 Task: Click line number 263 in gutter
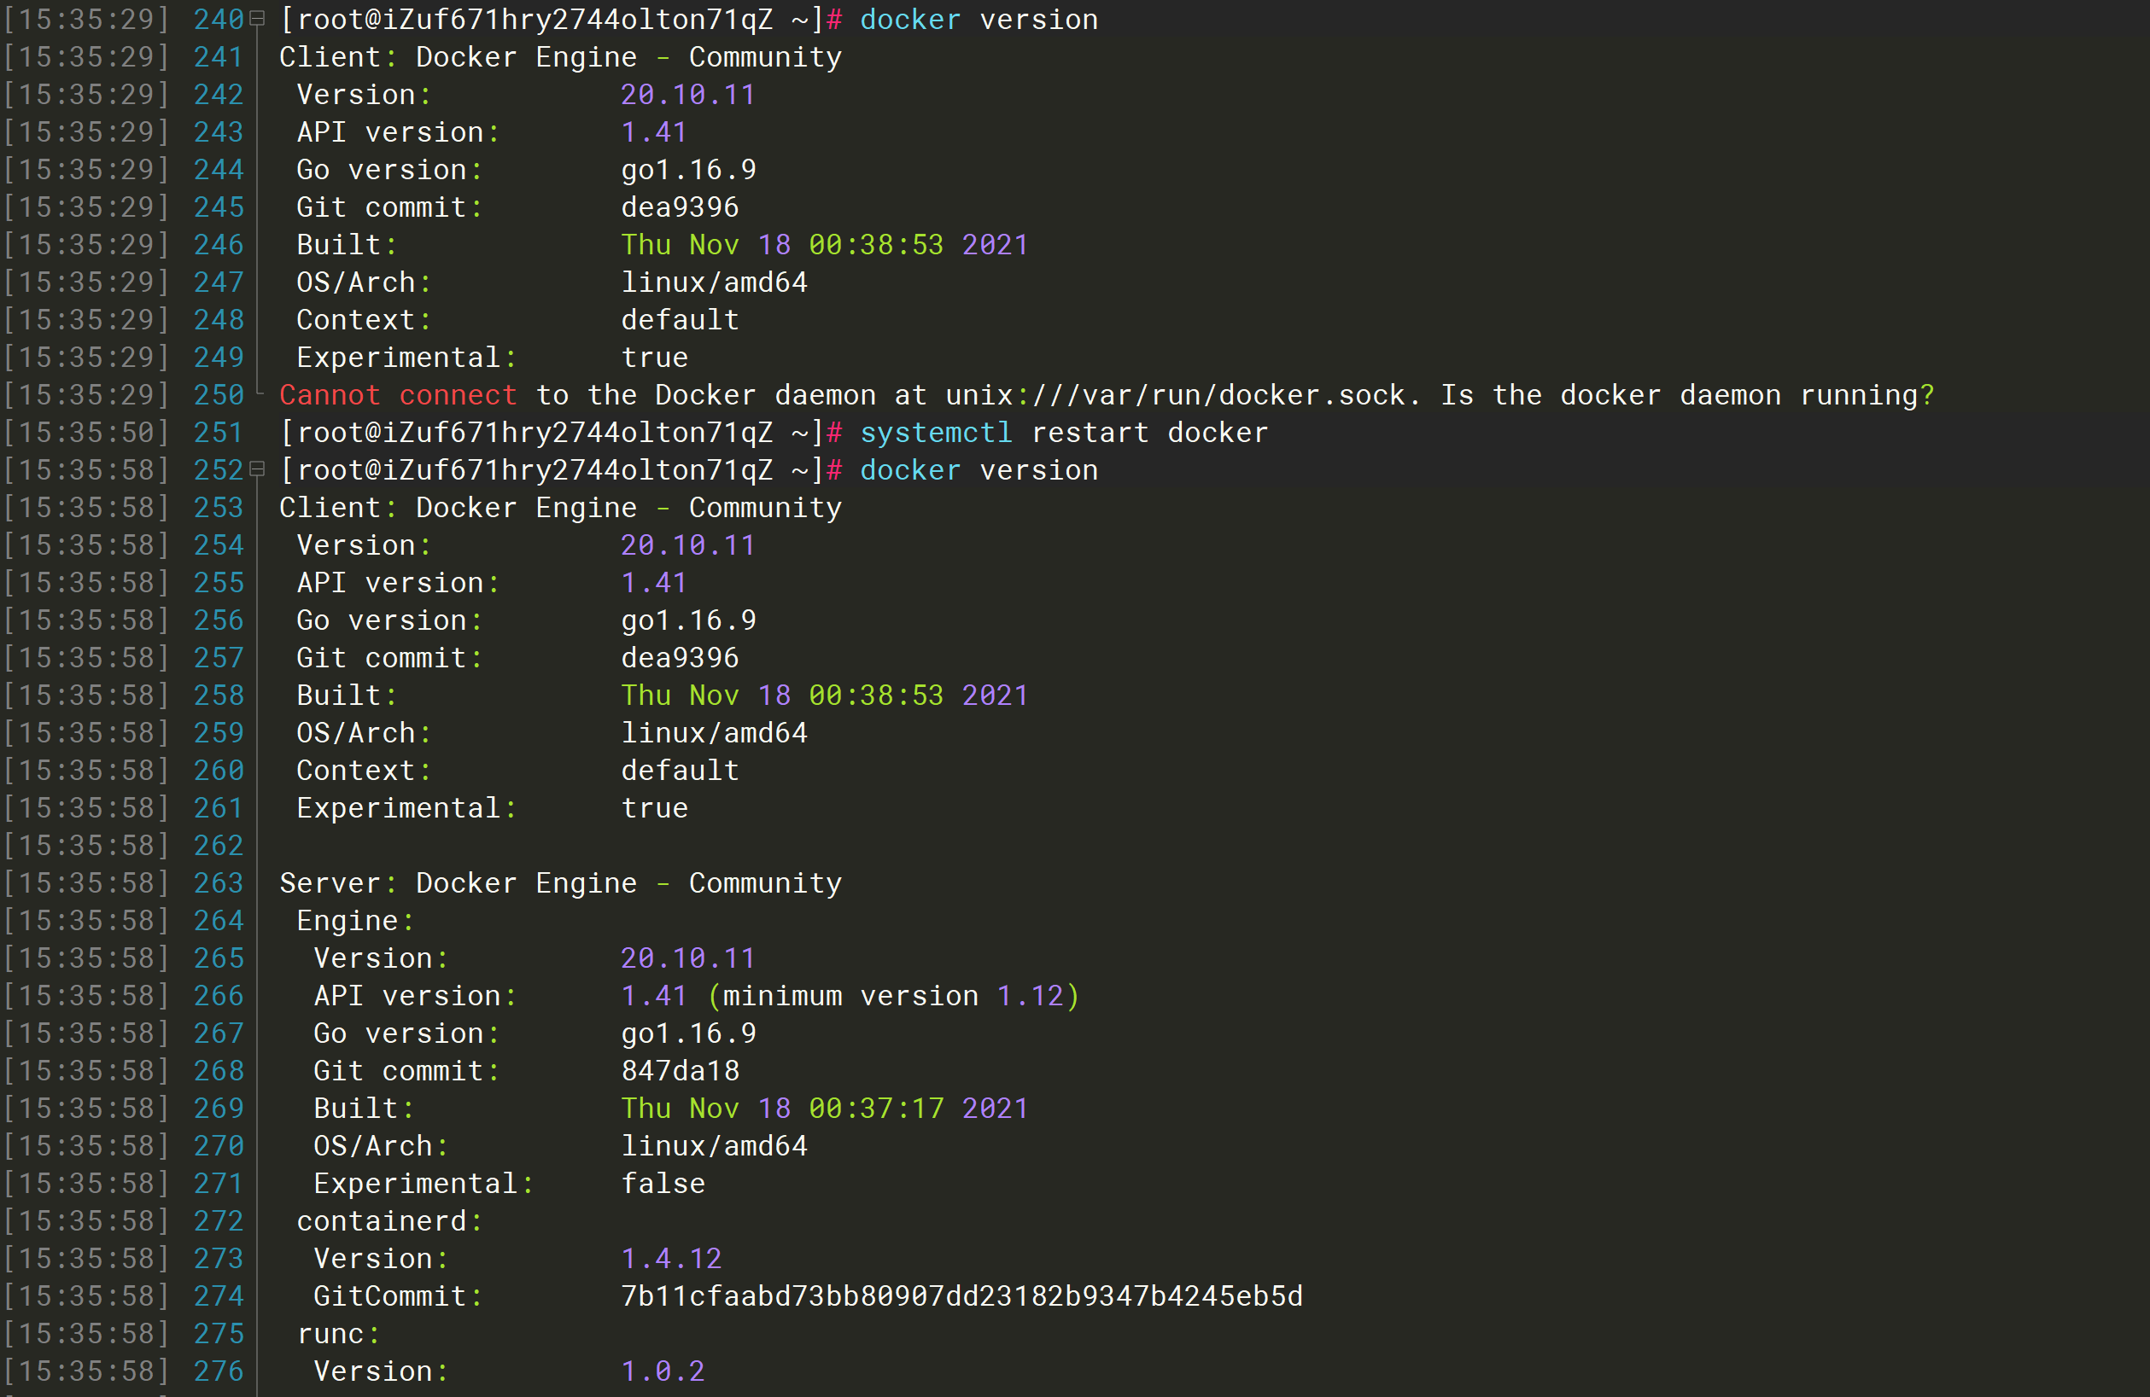coord(219,883)
